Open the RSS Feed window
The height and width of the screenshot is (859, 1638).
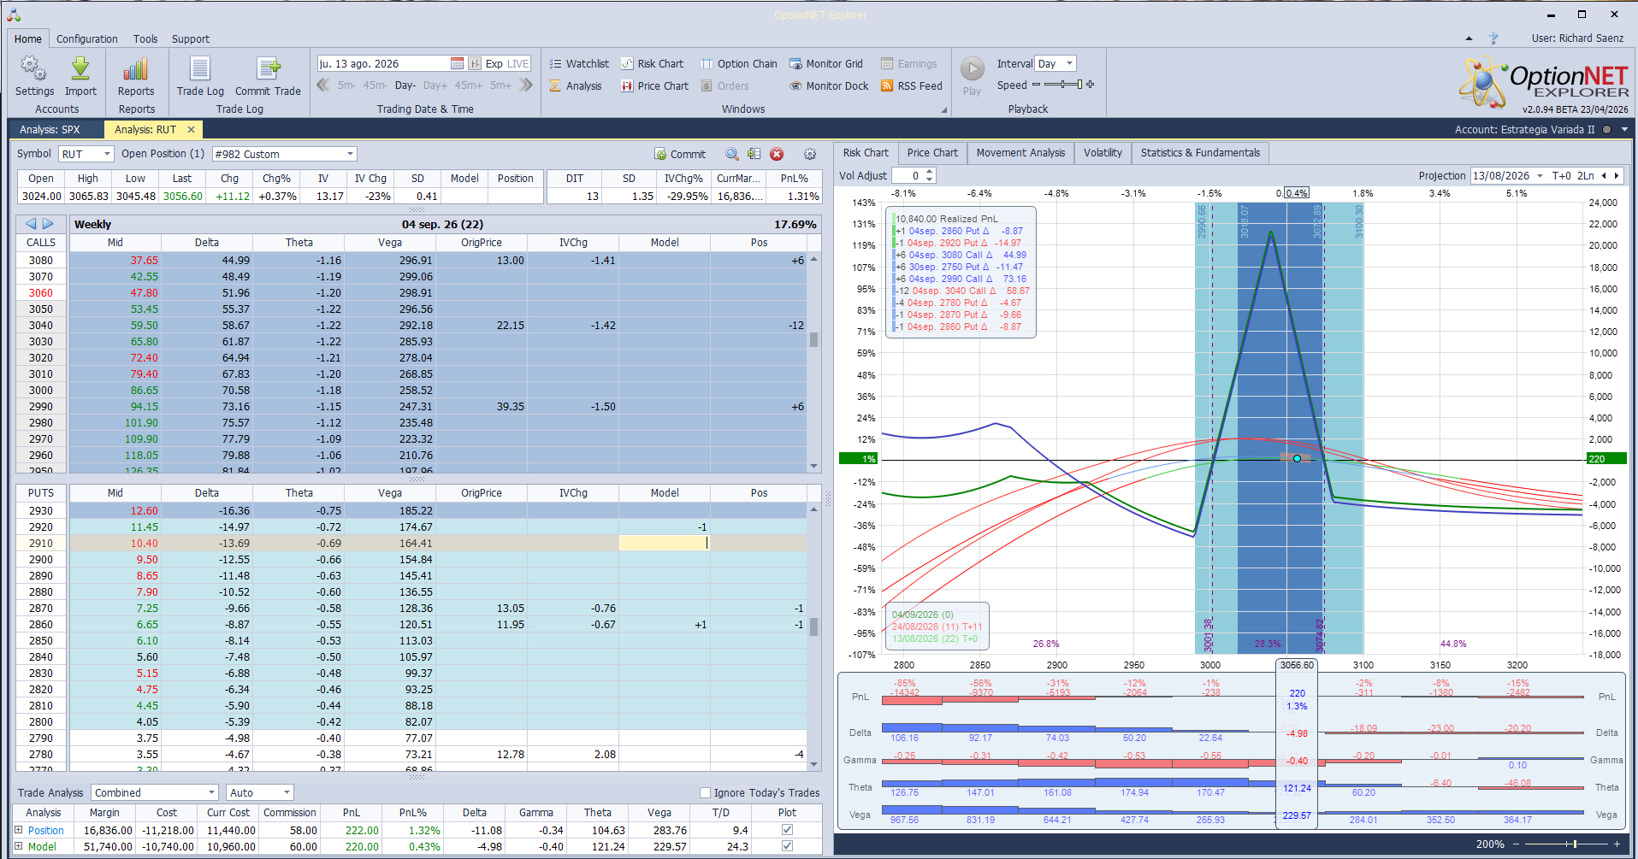912,85
